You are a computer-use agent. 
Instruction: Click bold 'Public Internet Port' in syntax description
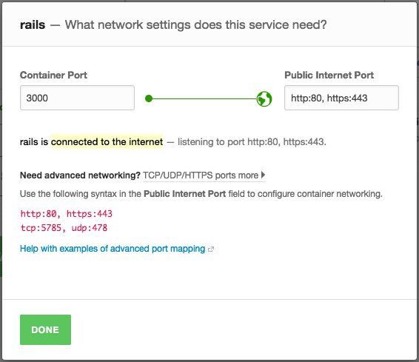(184, 194)
